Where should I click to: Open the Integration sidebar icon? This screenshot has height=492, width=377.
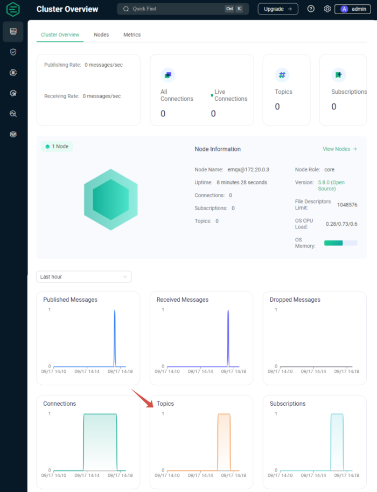[13, 72]
